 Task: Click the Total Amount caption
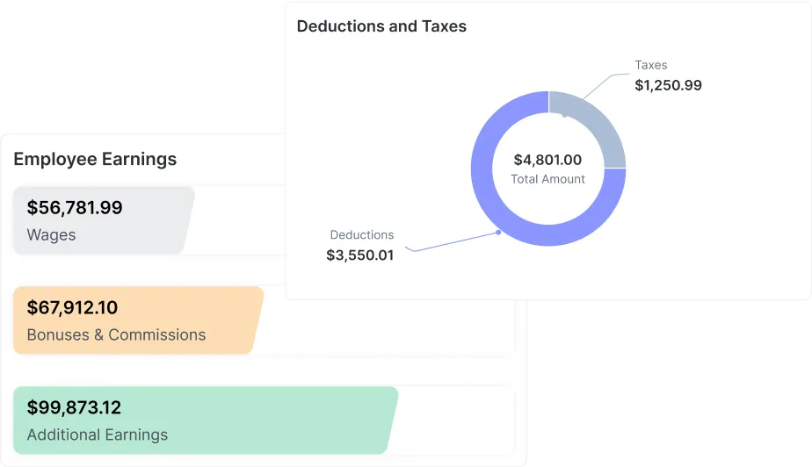pos(547,179)
